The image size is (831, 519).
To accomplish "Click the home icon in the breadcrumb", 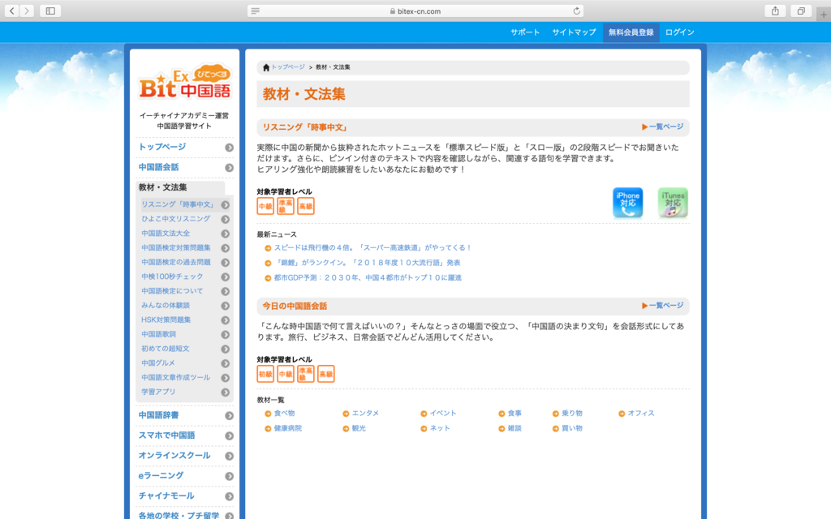I will [266, 67].
